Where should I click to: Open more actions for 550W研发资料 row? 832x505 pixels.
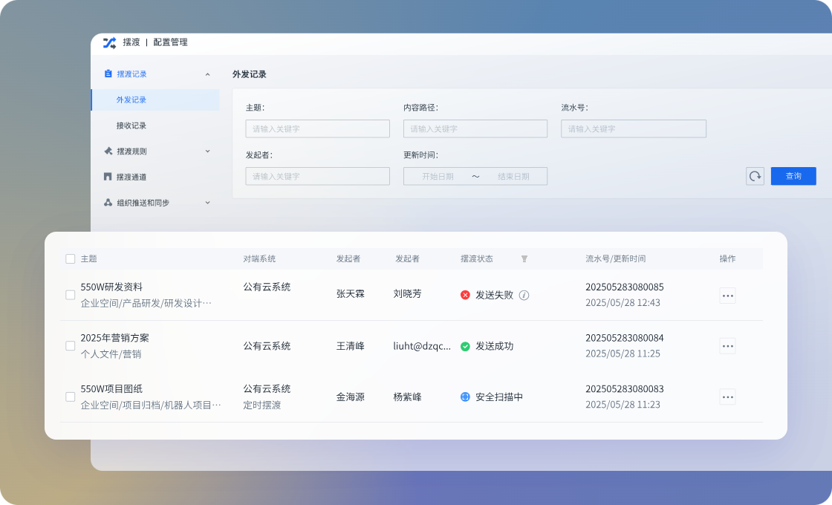[x=727, y=295]
